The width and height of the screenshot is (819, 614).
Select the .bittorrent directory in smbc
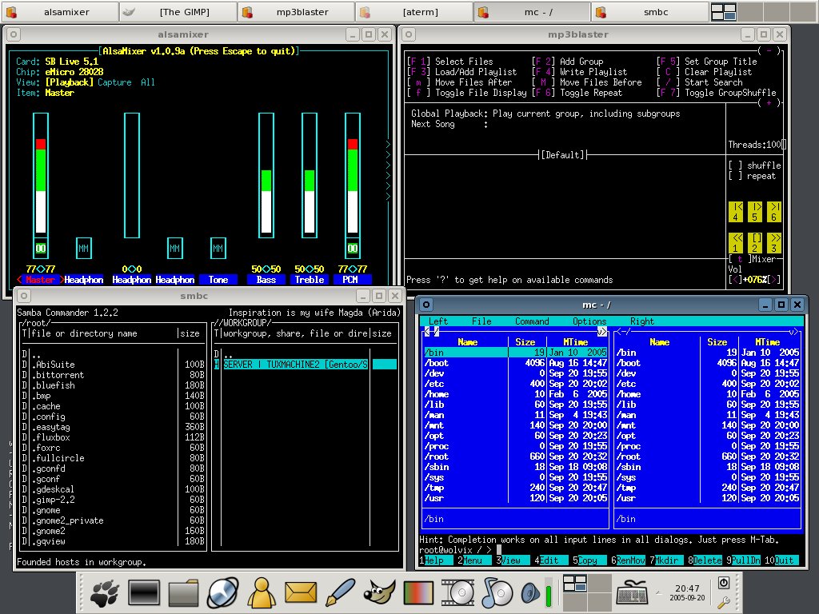114,375
